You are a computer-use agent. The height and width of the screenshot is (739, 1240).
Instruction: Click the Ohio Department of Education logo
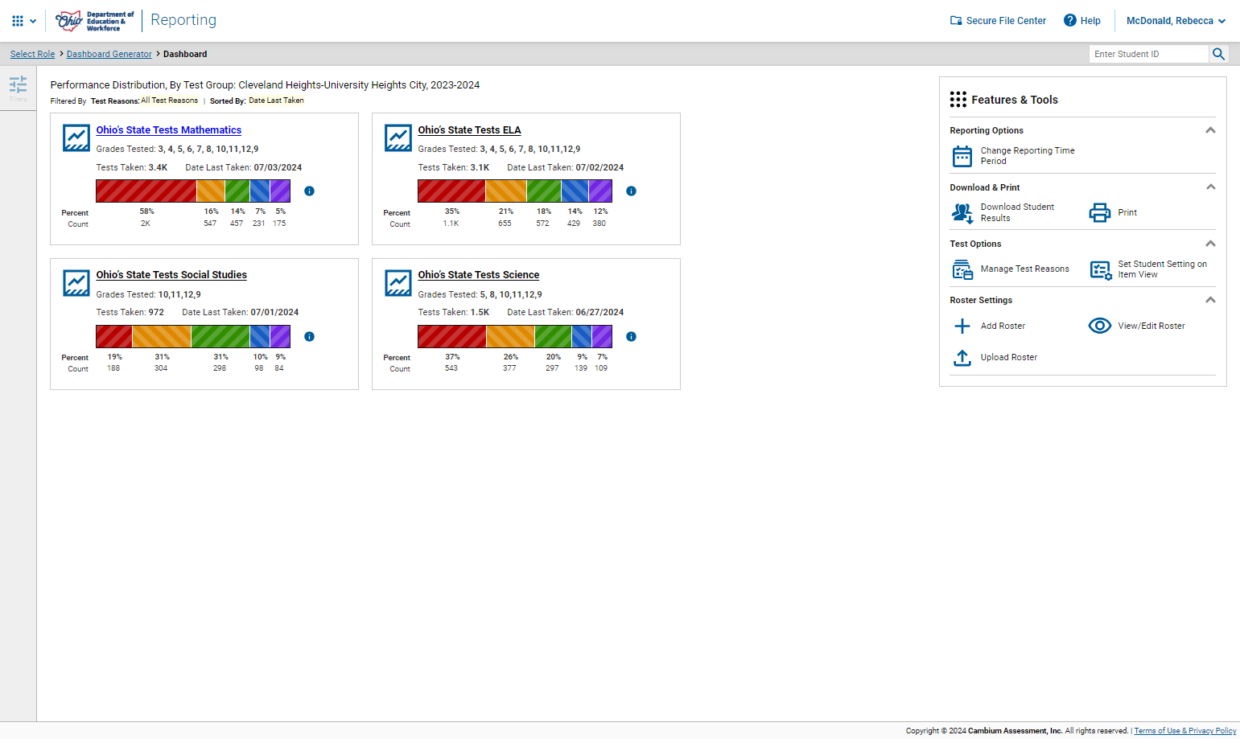[95, 21]
